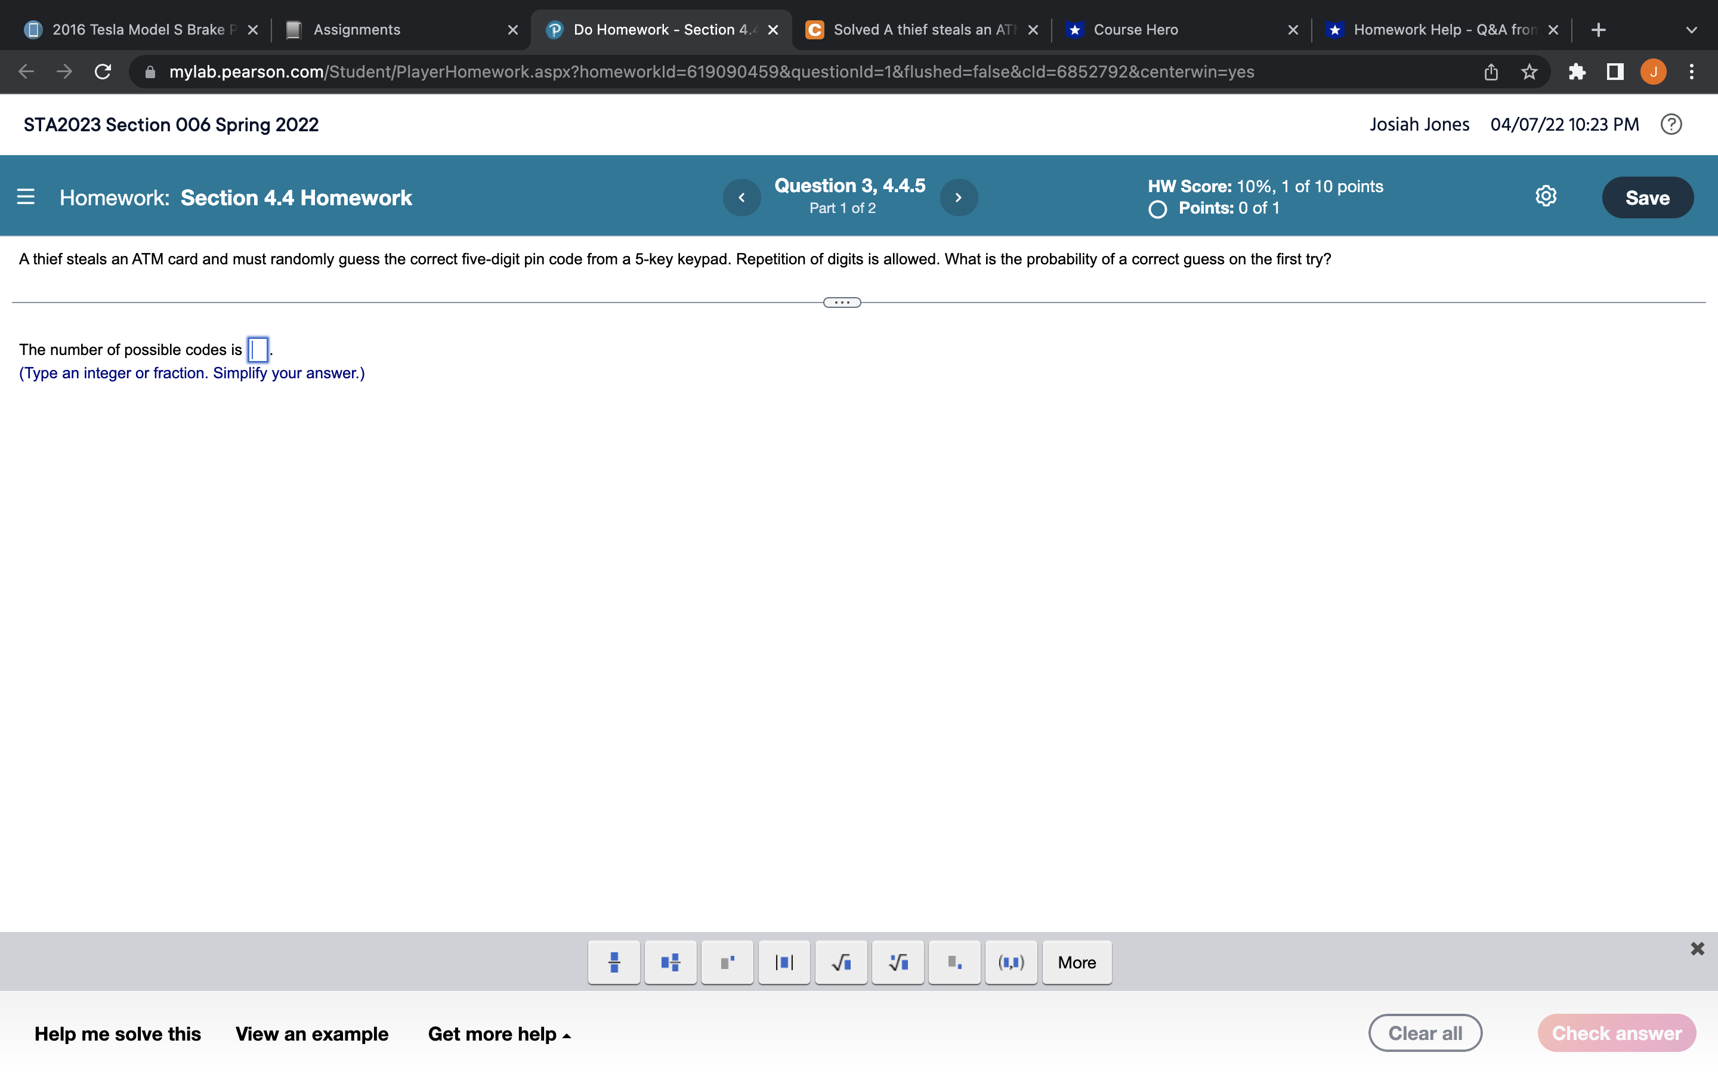Insert a fraction template

point(614,962)
